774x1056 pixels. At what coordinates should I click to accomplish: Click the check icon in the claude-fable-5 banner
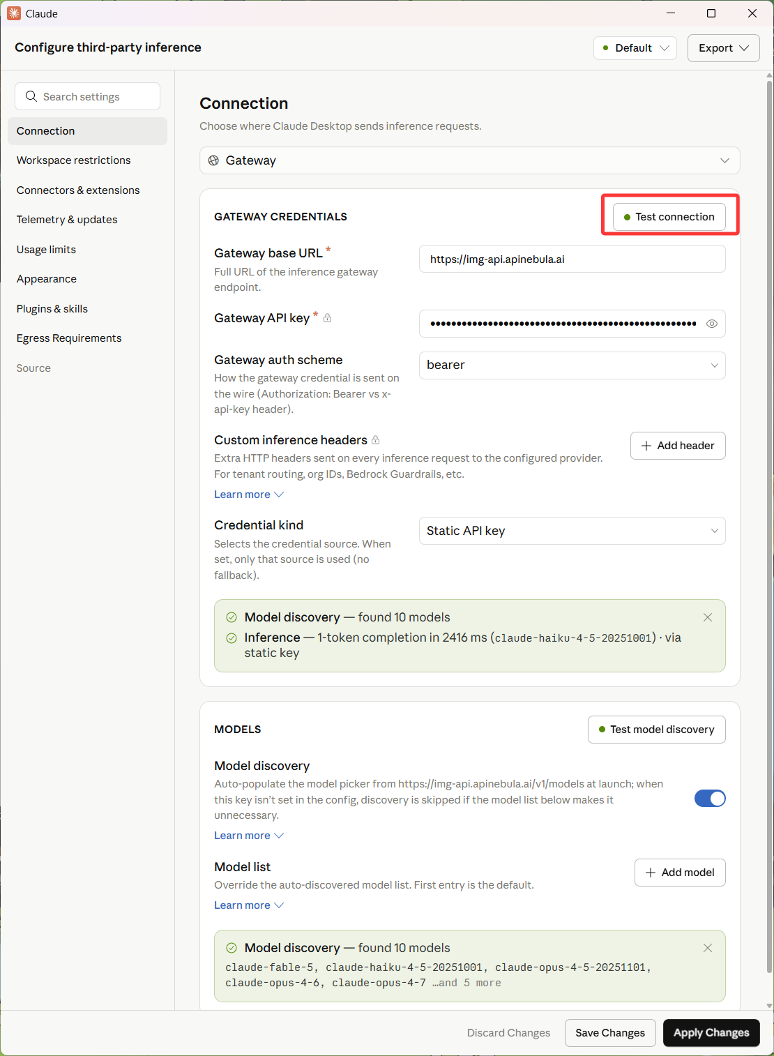pos(232,948)
